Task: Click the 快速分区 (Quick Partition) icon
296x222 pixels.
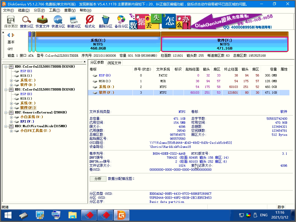Action: click(58, 22)
